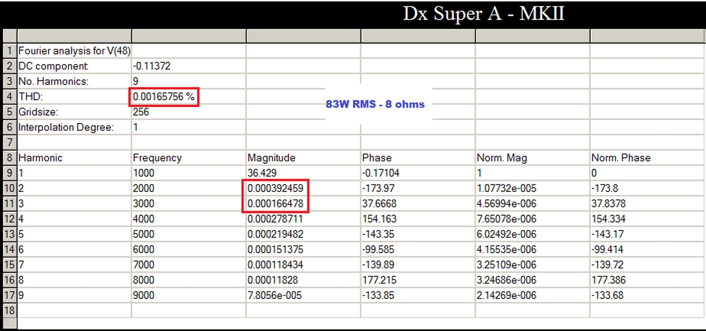Click the frequency cell 9000
Viewport: 706px width, 331px height.
[x=189, y=295]
